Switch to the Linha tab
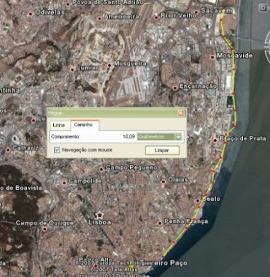 click(x=59, y=125)
